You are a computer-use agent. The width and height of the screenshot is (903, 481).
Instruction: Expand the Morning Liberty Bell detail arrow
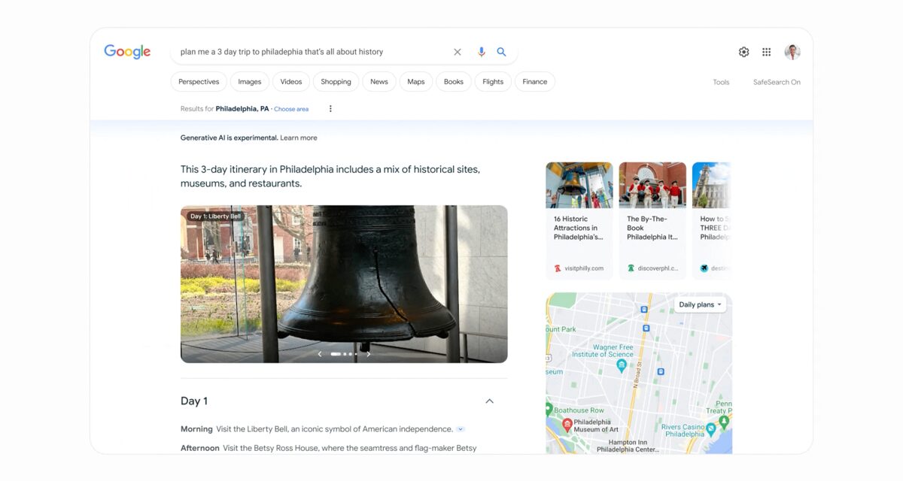tap(461, 429)
